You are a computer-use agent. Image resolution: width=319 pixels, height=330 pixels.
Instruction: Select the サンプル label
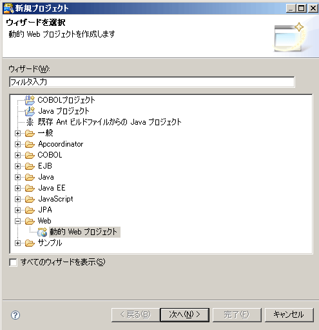[50, 243]
